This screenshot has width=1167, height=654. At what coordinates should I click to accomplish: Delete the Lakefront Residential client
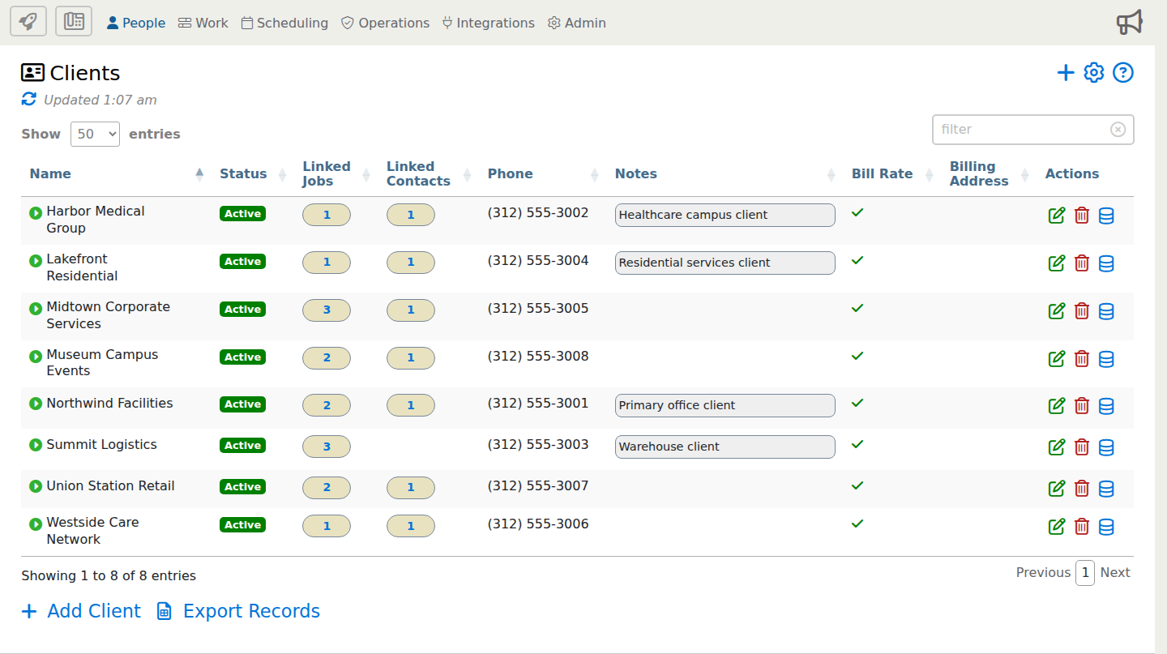click(x=1082, y=263)
